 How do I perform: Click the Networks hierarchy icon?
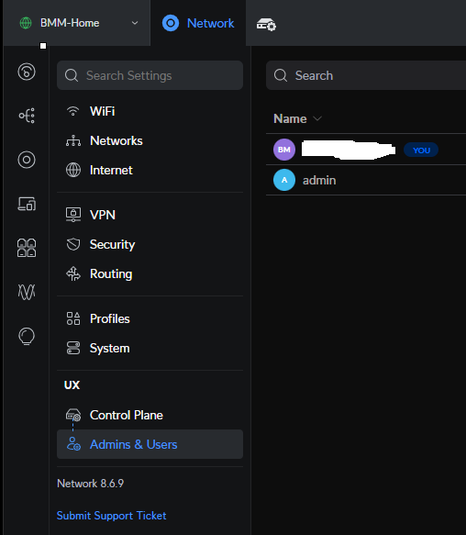pyautogui.click(x=73, y=140)
